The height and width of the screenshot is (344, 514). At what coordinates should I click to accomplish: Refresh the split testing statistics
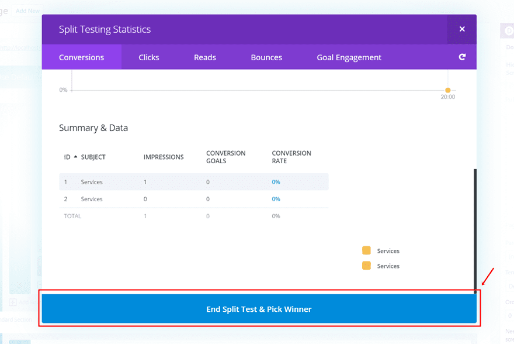pyautogui.click(x=462, y=57)
